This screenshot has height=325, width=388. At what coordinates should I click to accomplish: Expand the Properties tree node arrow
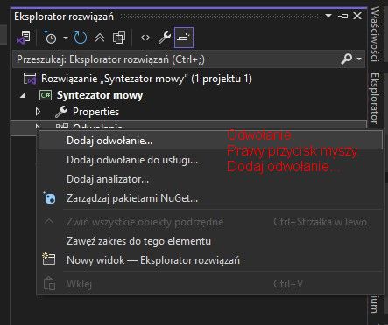tap(38, 112)
